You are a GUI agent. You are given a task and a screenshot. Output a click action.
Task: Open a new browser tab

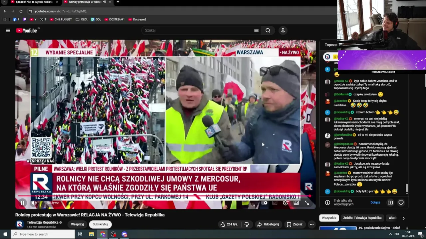(118, 2)
